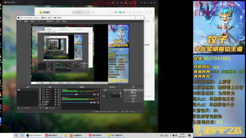Click the listen-recognition icon beside QQ Music search
The height and width of the screenshot is (138, 246).
tap(93, 12)
